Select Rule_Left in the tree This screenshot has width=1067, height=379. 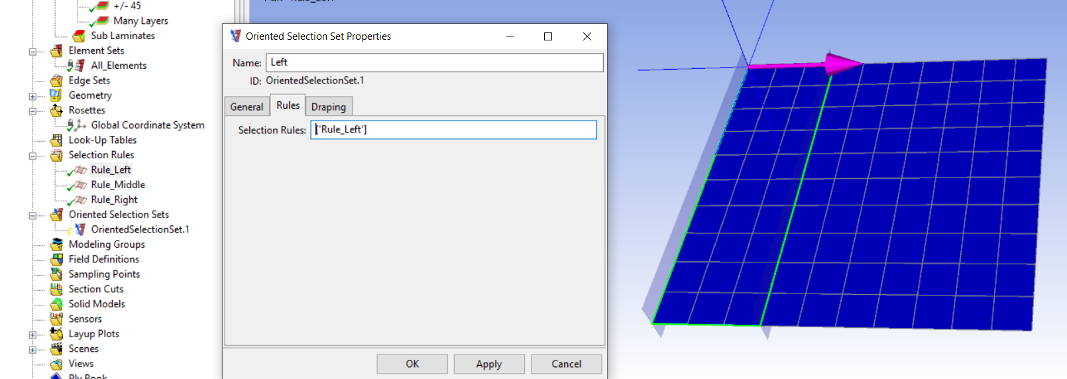pos(111,170)
